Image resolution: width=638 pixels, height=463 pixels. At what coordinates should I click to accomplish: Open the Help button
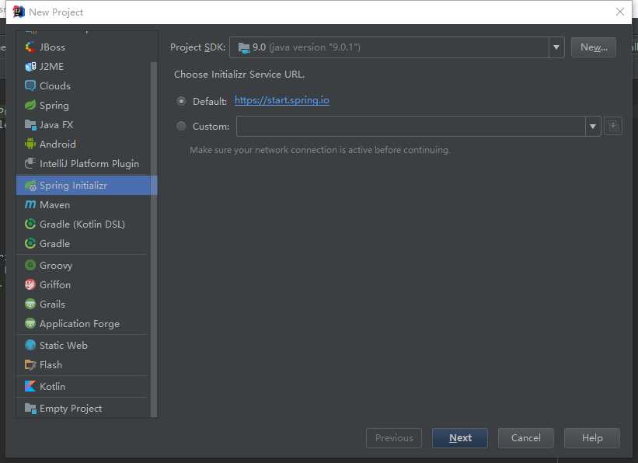click(x=592, y=438)
